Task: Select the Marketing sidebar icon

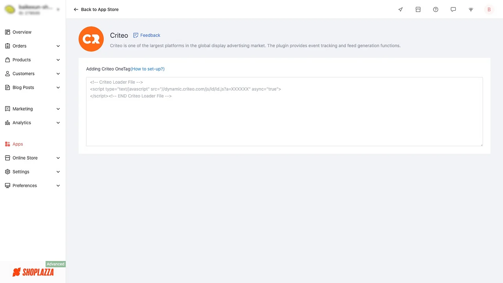Action: [x=7, y=109]
